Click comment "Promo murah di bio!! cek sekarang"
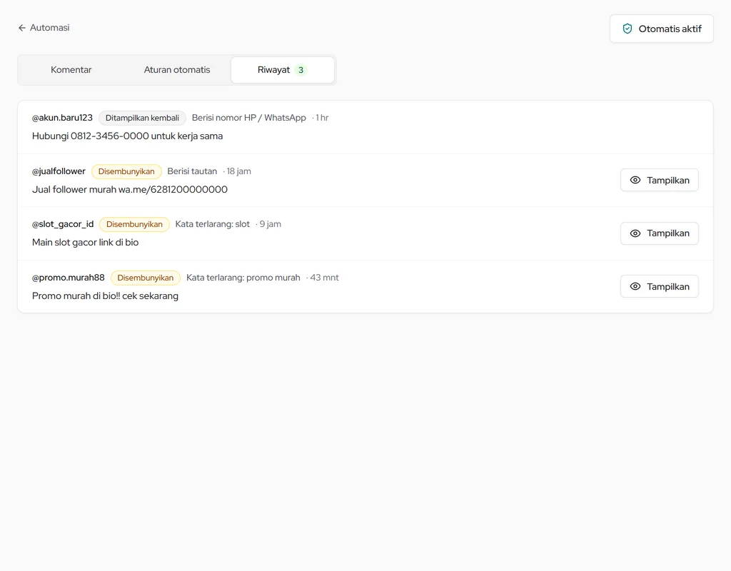731x571 pixels. 106,296
